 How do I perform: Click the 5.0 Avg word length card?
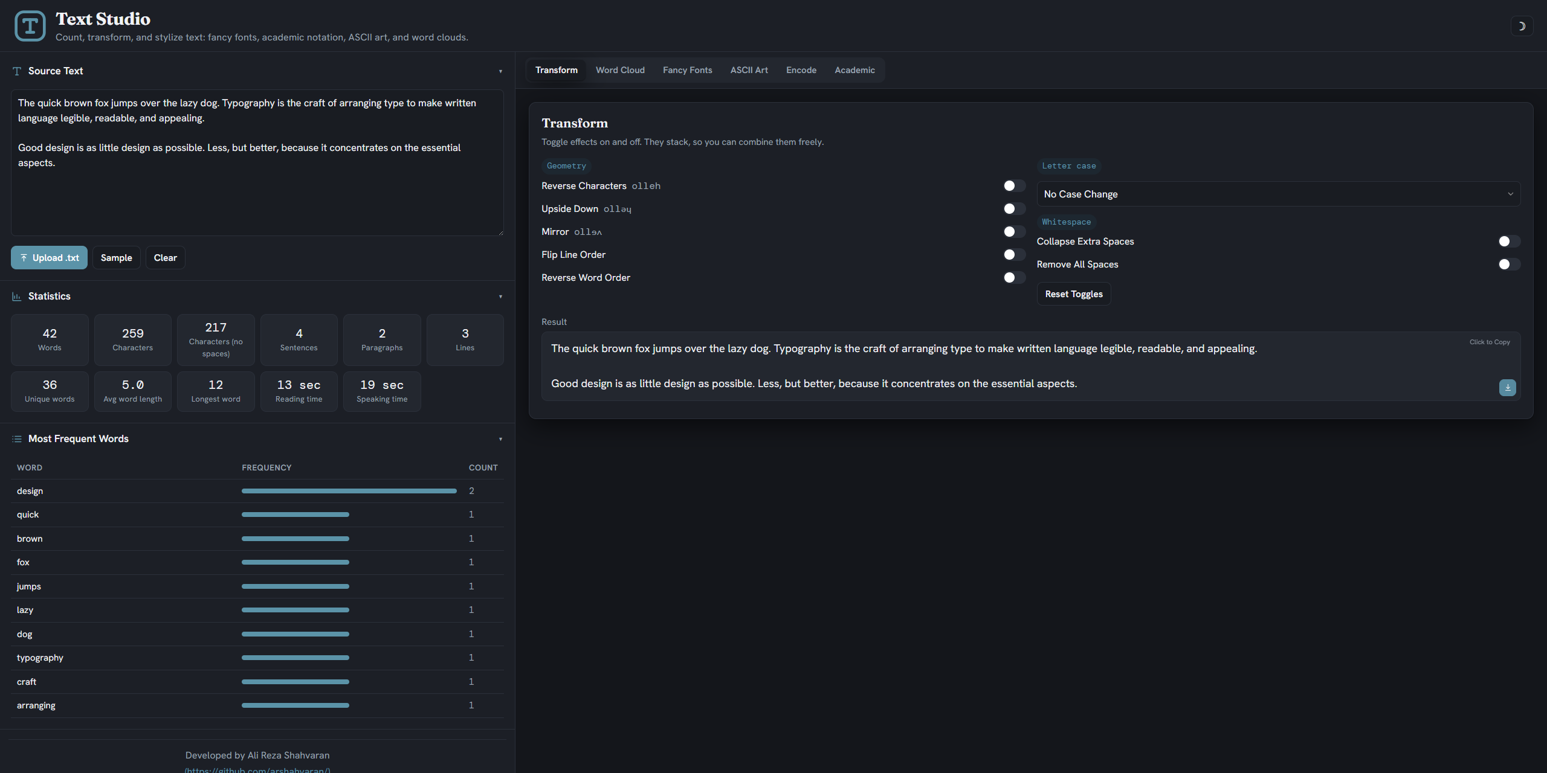[x=133, y=391]
